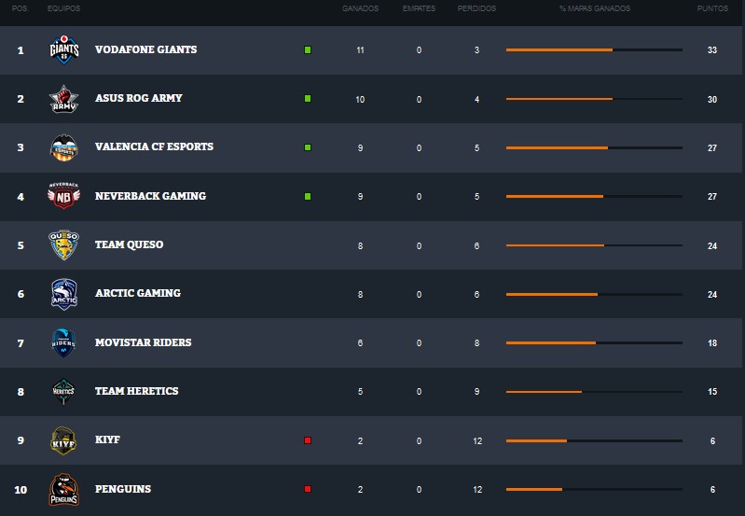This screenshot has height=516, width=745.
Task: Click the map win bar for Arctic Gaming
Action: click(x=594, y=294)
